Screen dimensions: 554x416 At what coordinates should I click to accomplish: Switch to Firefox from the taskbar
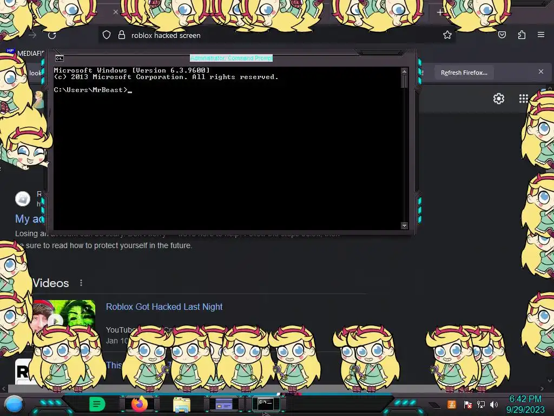(139, 404)
